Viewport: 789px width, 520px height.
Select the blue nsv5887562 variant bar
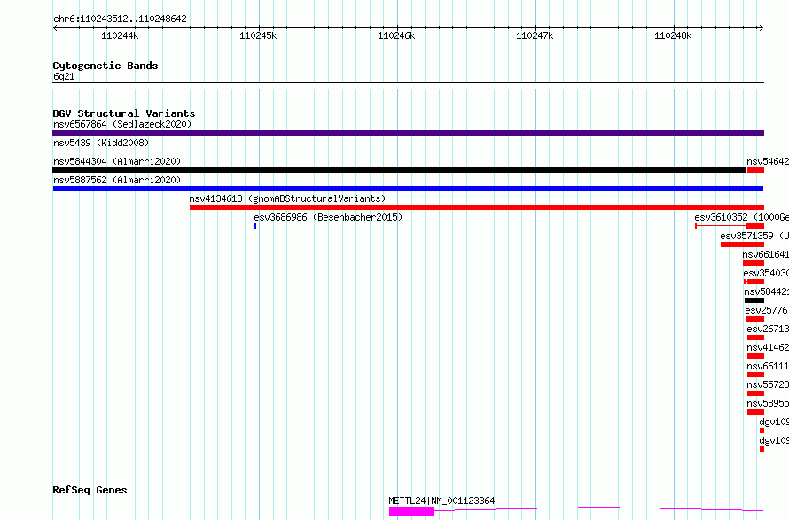[x=408, y=189]
